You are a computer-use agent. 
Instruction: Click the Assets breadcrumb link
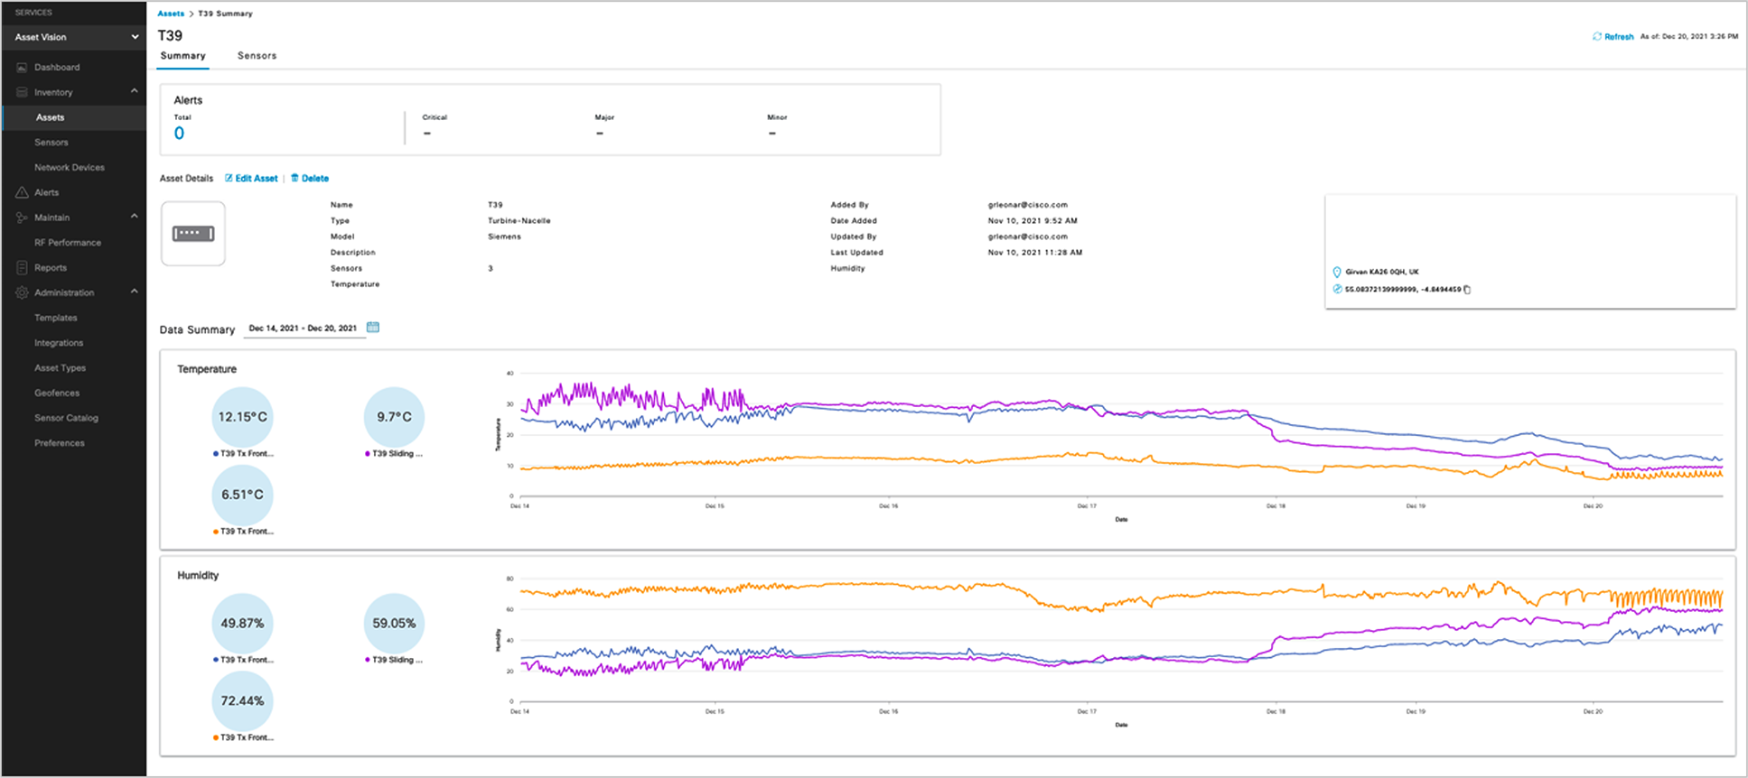pyautogui.click(x=171, y=14)
